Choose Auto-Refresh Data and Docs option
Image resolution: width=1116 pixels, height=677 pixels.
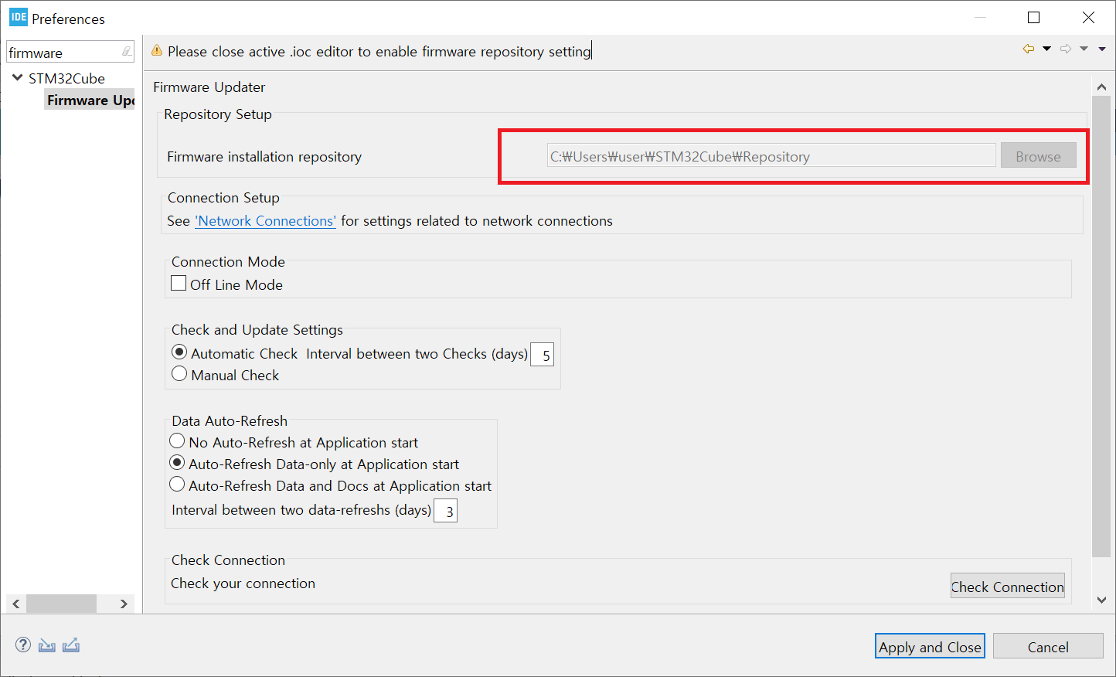[x=177, y=485]
